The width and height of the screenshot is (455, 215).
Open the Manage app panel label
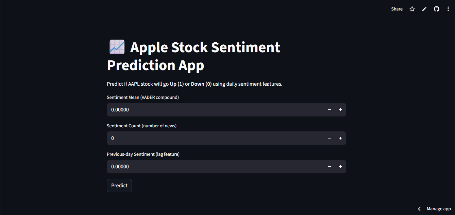click(439, 209)
